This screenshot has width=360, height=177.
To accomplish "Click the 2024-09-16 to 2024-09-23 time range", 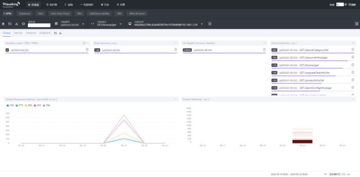I will click(x=289, y=175).
